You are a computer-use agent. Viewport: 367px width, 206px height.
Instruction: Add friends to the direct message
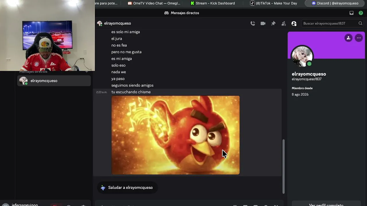coord(284,23)
